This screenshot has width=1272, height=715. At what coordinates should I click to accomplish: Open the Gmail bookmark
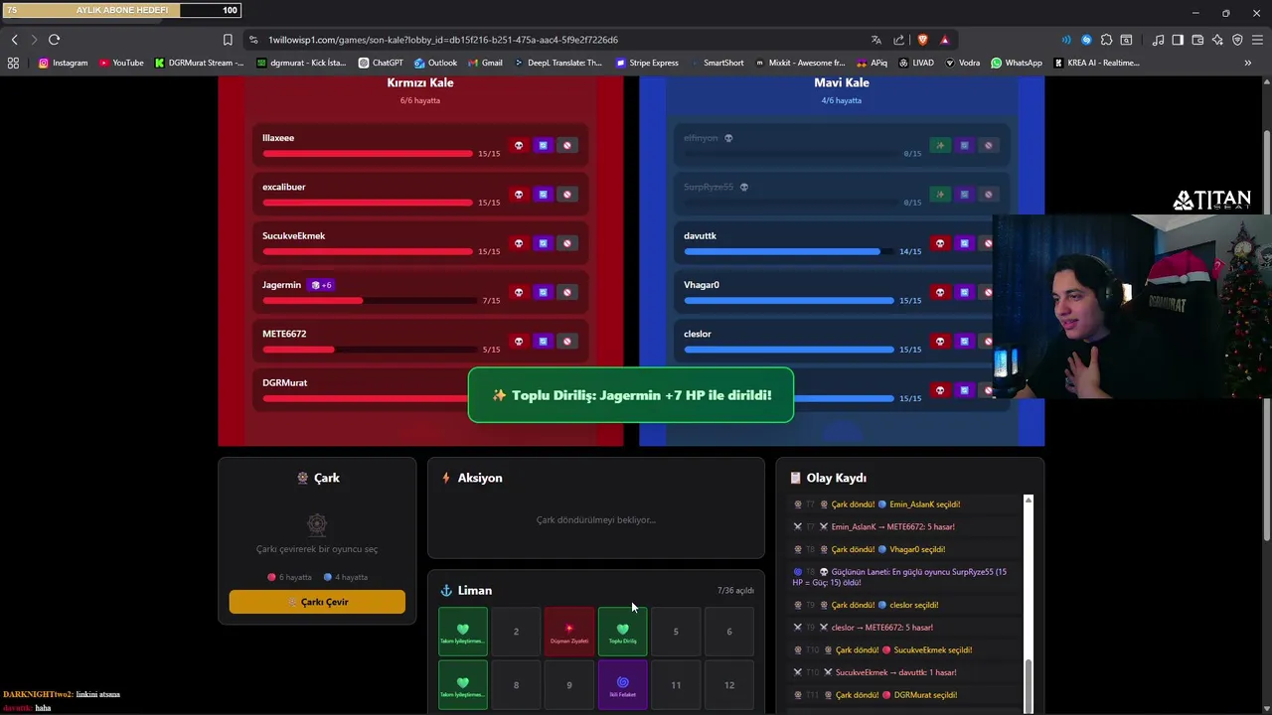click(x=485, y=63)
